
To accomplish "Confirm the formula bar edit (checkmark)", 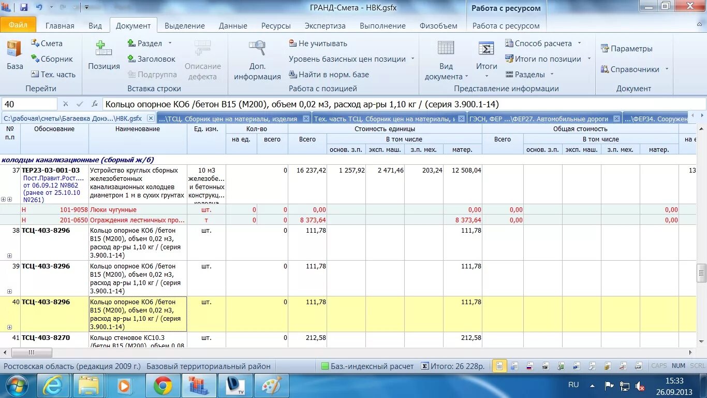I will pyautogui.click(x=80, y=104).
